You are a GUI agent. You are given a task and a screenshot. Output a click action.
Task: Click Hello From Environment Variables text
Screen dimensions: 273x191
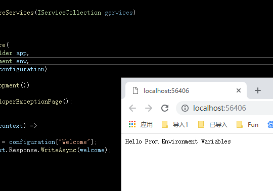[x=178, y=141]
